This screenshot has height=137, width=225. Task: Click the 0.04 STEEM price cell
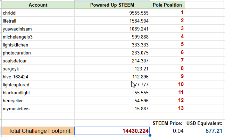(167, 131)
